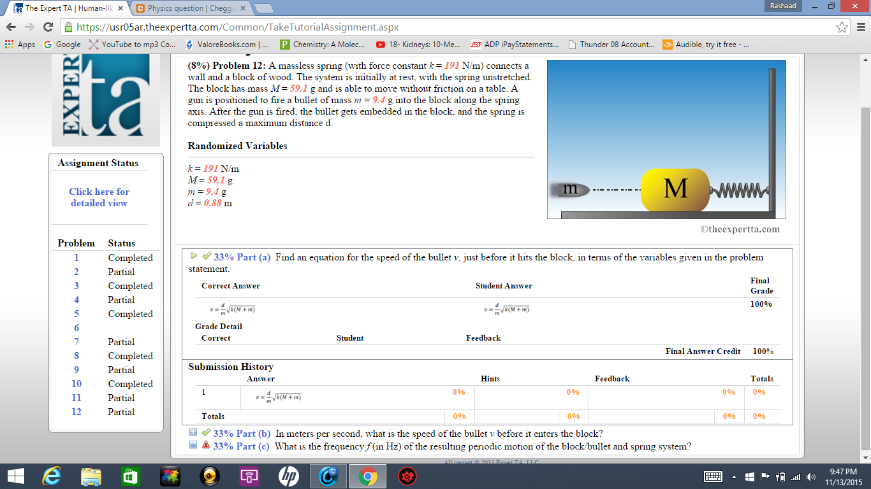Open Thunder 08 Account bookmark

[x=611, y=45]
